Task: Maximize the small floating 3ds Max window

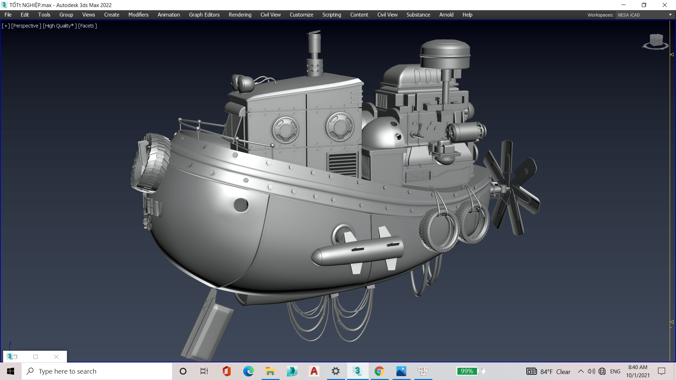Action: tap(36, 357)
